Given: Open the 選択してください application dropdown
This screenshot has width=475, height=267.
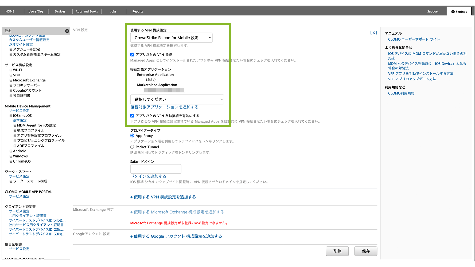Looking at the screenshot, I should [x=177, y=100].
